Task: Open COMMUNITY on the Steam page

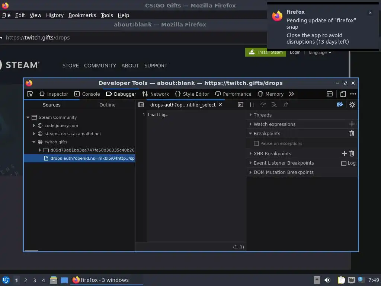Action: click(x=100, y=66)
